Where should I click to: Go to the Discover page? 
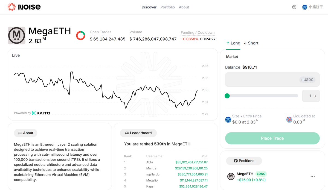tap(149, 7)
